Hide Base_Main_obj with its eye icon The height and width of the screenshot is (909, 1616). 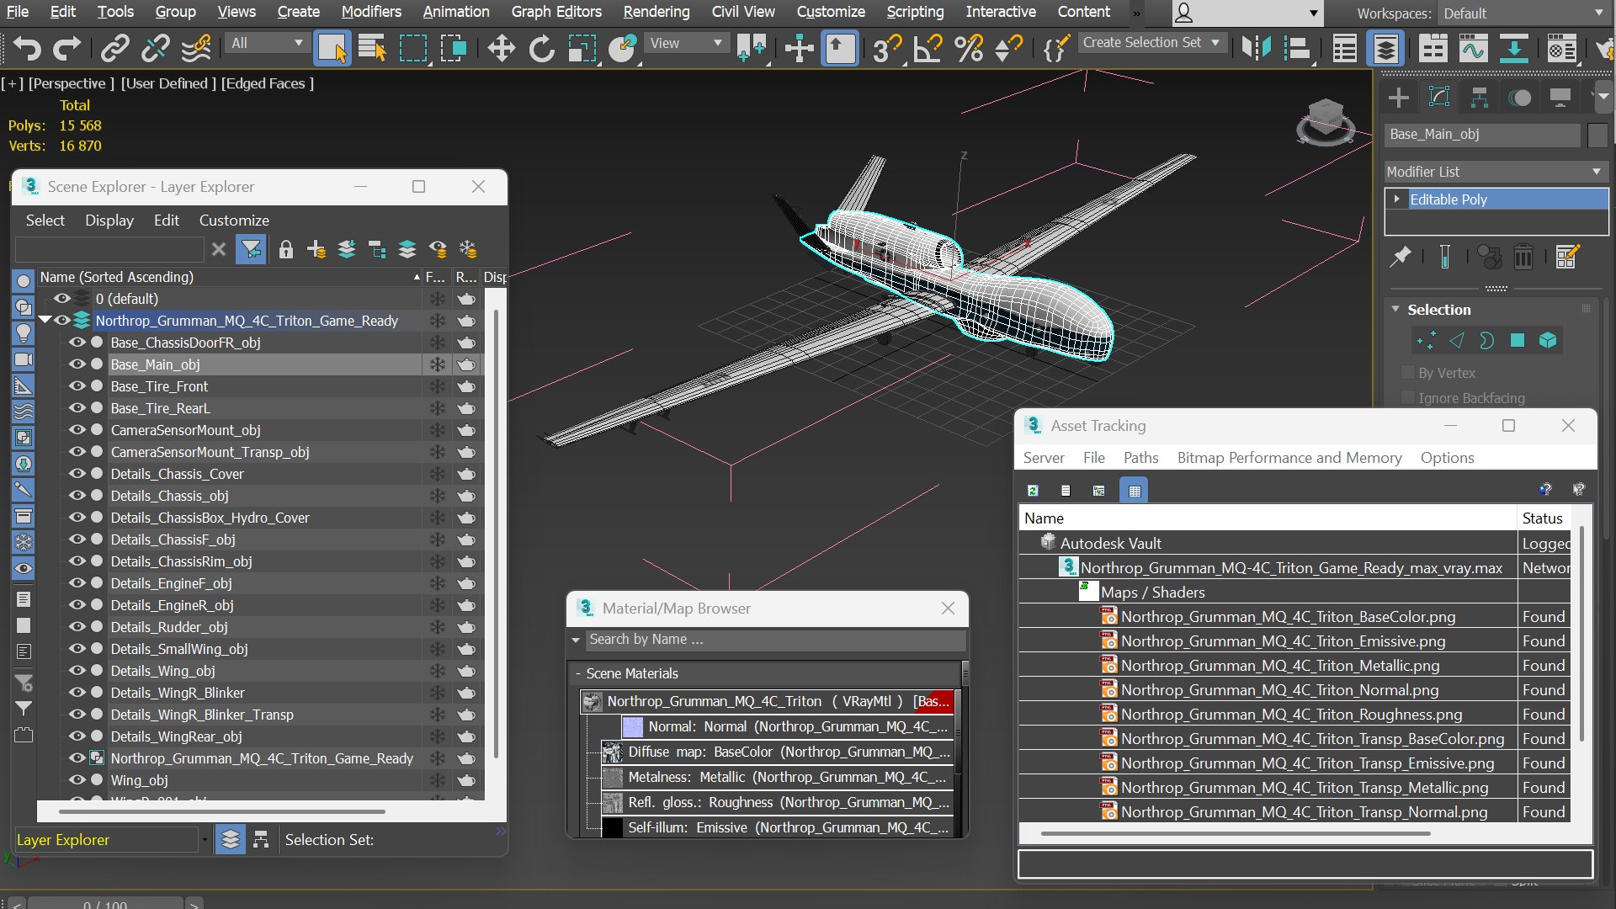tap(77, 364)
